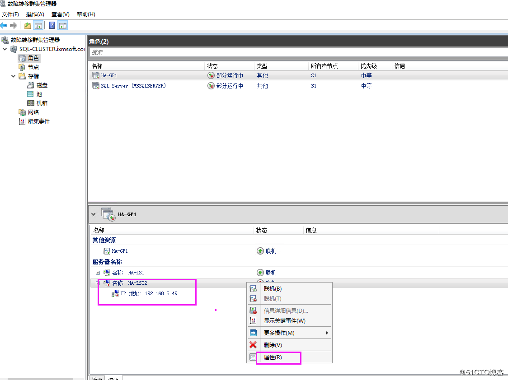Click the Forward navigation arrow icon
The image size is (508, 380).
14,25
